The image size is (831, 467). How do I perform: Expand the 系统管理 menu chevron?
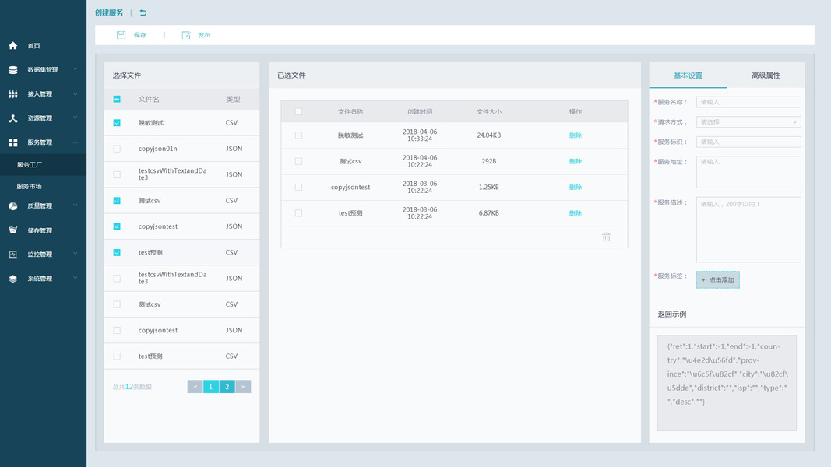[x=76, y=278]
